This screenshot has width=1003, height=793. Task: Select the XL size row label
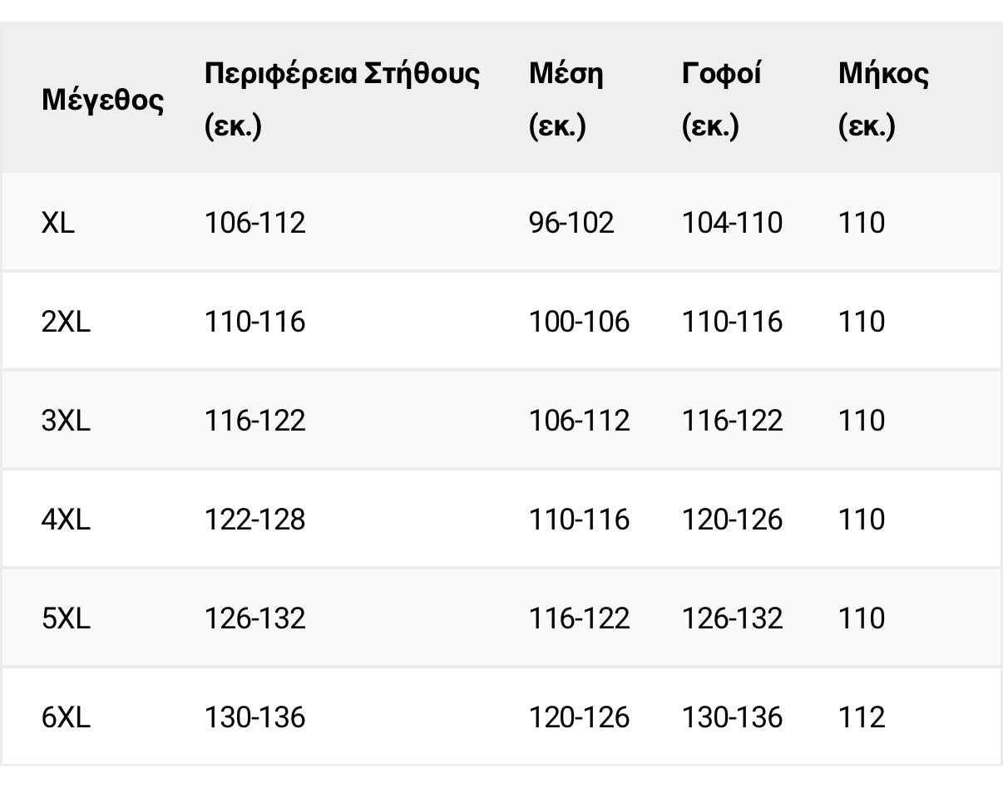point(58,223)
